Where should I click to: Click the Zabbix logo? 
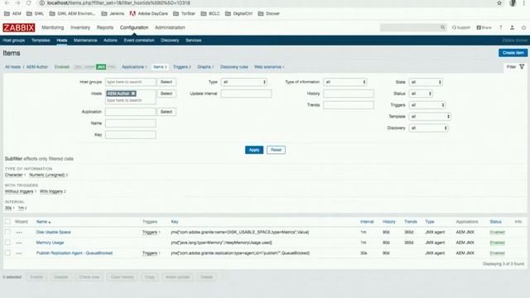click(x=19, y=27)
